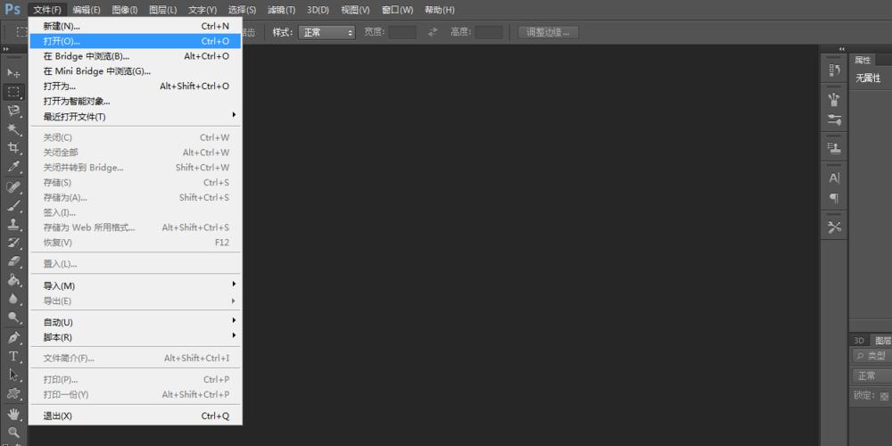Screen dimensions: 892x446
Task: Select the Brush tool
Action: click(13, 205)
